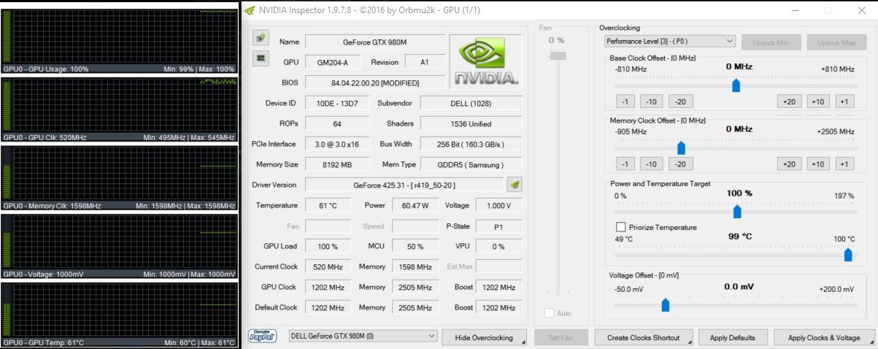Viewport: 878px width, 349px height.
Task: Click the upload screenshot icon beside Name
Action: [261, 37]
